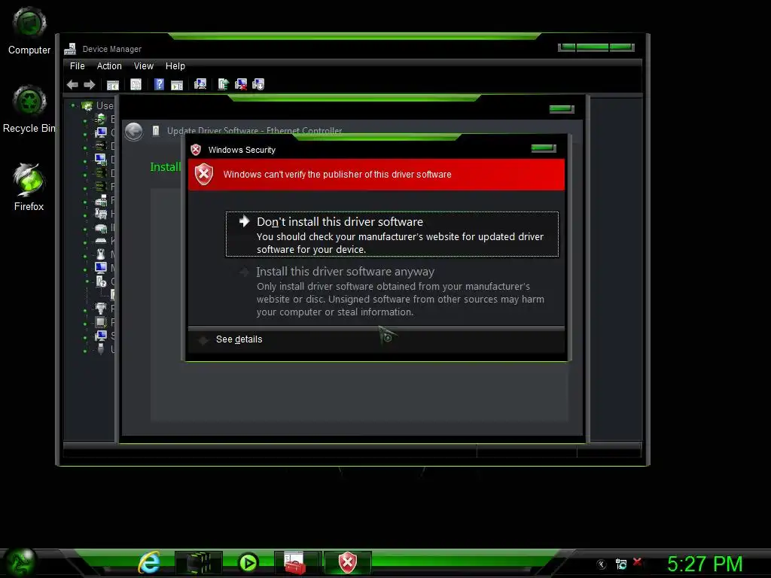Open Properties via the toolbar sheet icon
Viewport: 771px width, 578px height.
(136, 84)
